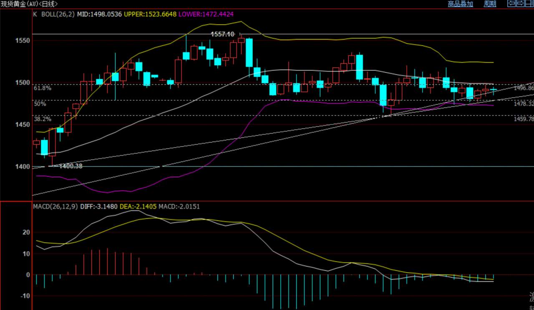Click the -10 MACD axis label
534x310 pixels.
(25, 296)
